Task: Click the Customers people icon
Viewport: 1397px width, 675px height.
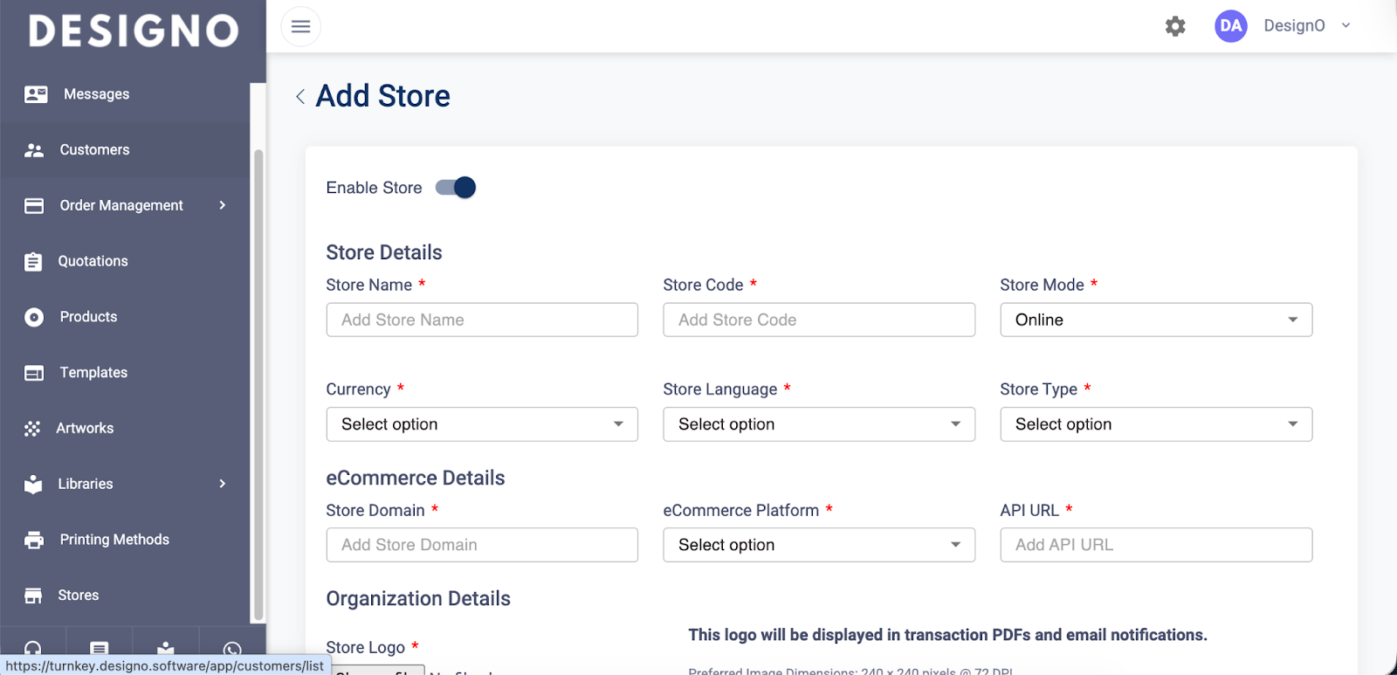Action: [x=34, y=150]
